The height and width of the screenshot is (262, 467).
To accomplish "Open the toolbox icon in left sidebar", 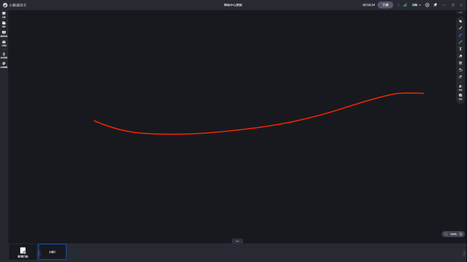I will (4, 44).
